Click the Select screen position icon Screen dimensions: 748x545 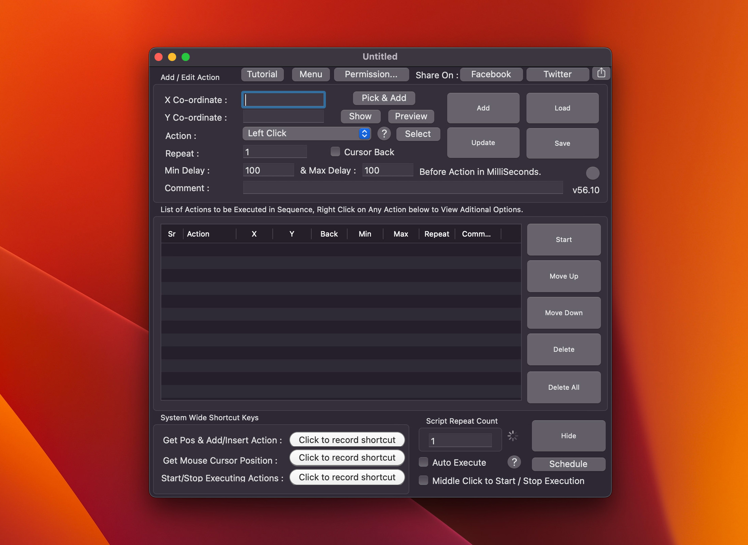pyautogui.click(x=418, y=134)
